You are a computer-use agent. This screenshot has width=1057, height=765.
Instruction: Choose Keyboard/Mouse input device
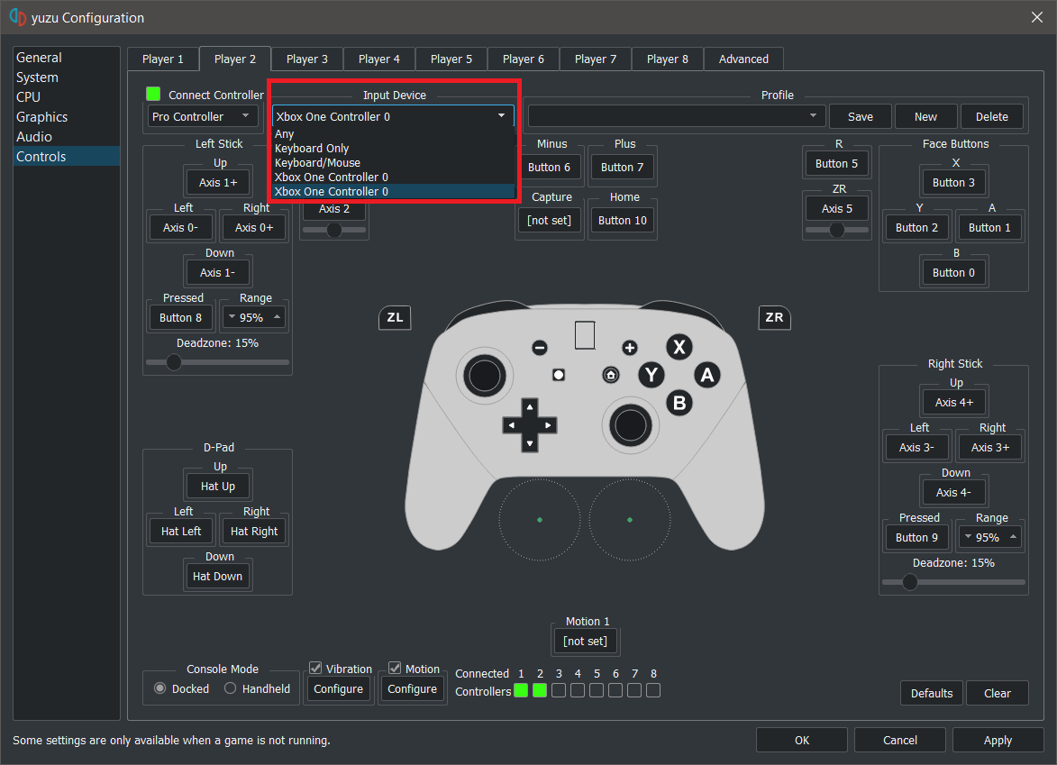click(394, 162)
